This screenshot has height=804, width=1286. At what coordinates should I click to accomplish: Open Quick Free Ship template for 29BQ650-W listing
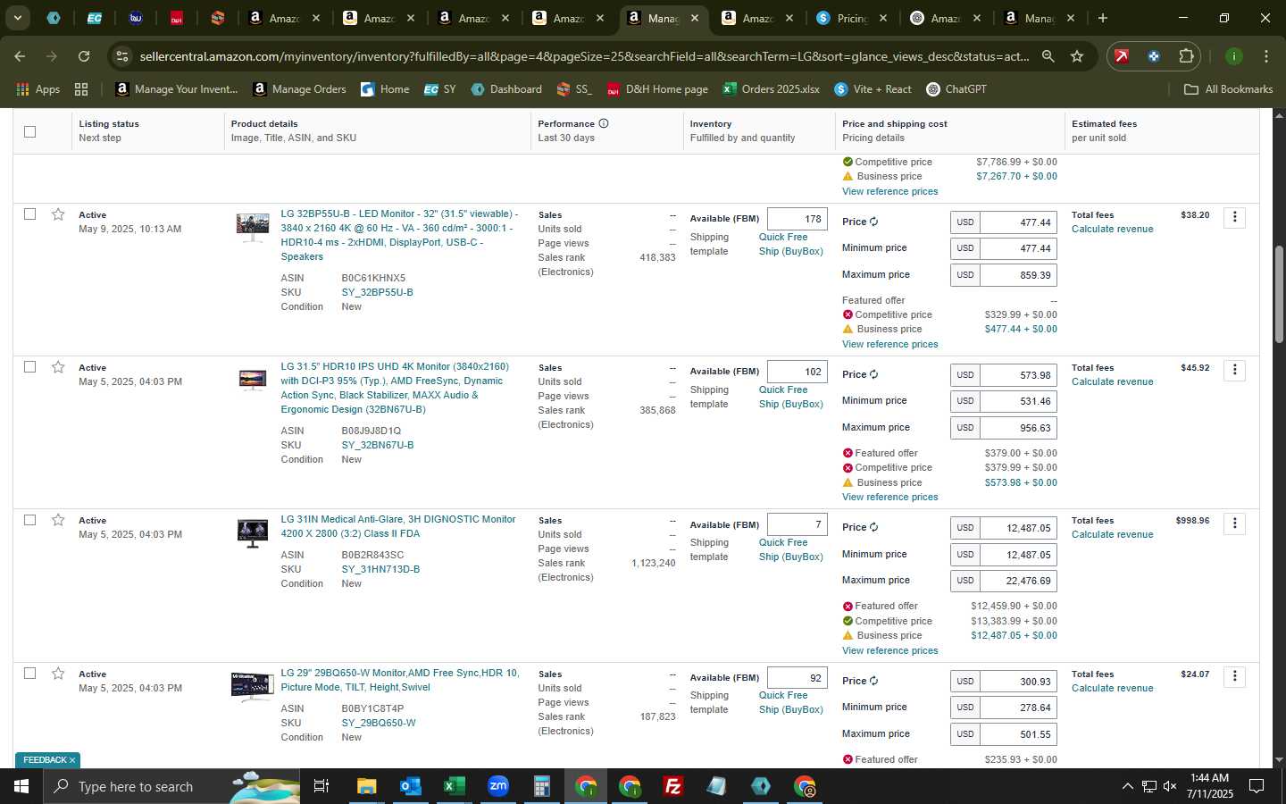tap(791, 702)
